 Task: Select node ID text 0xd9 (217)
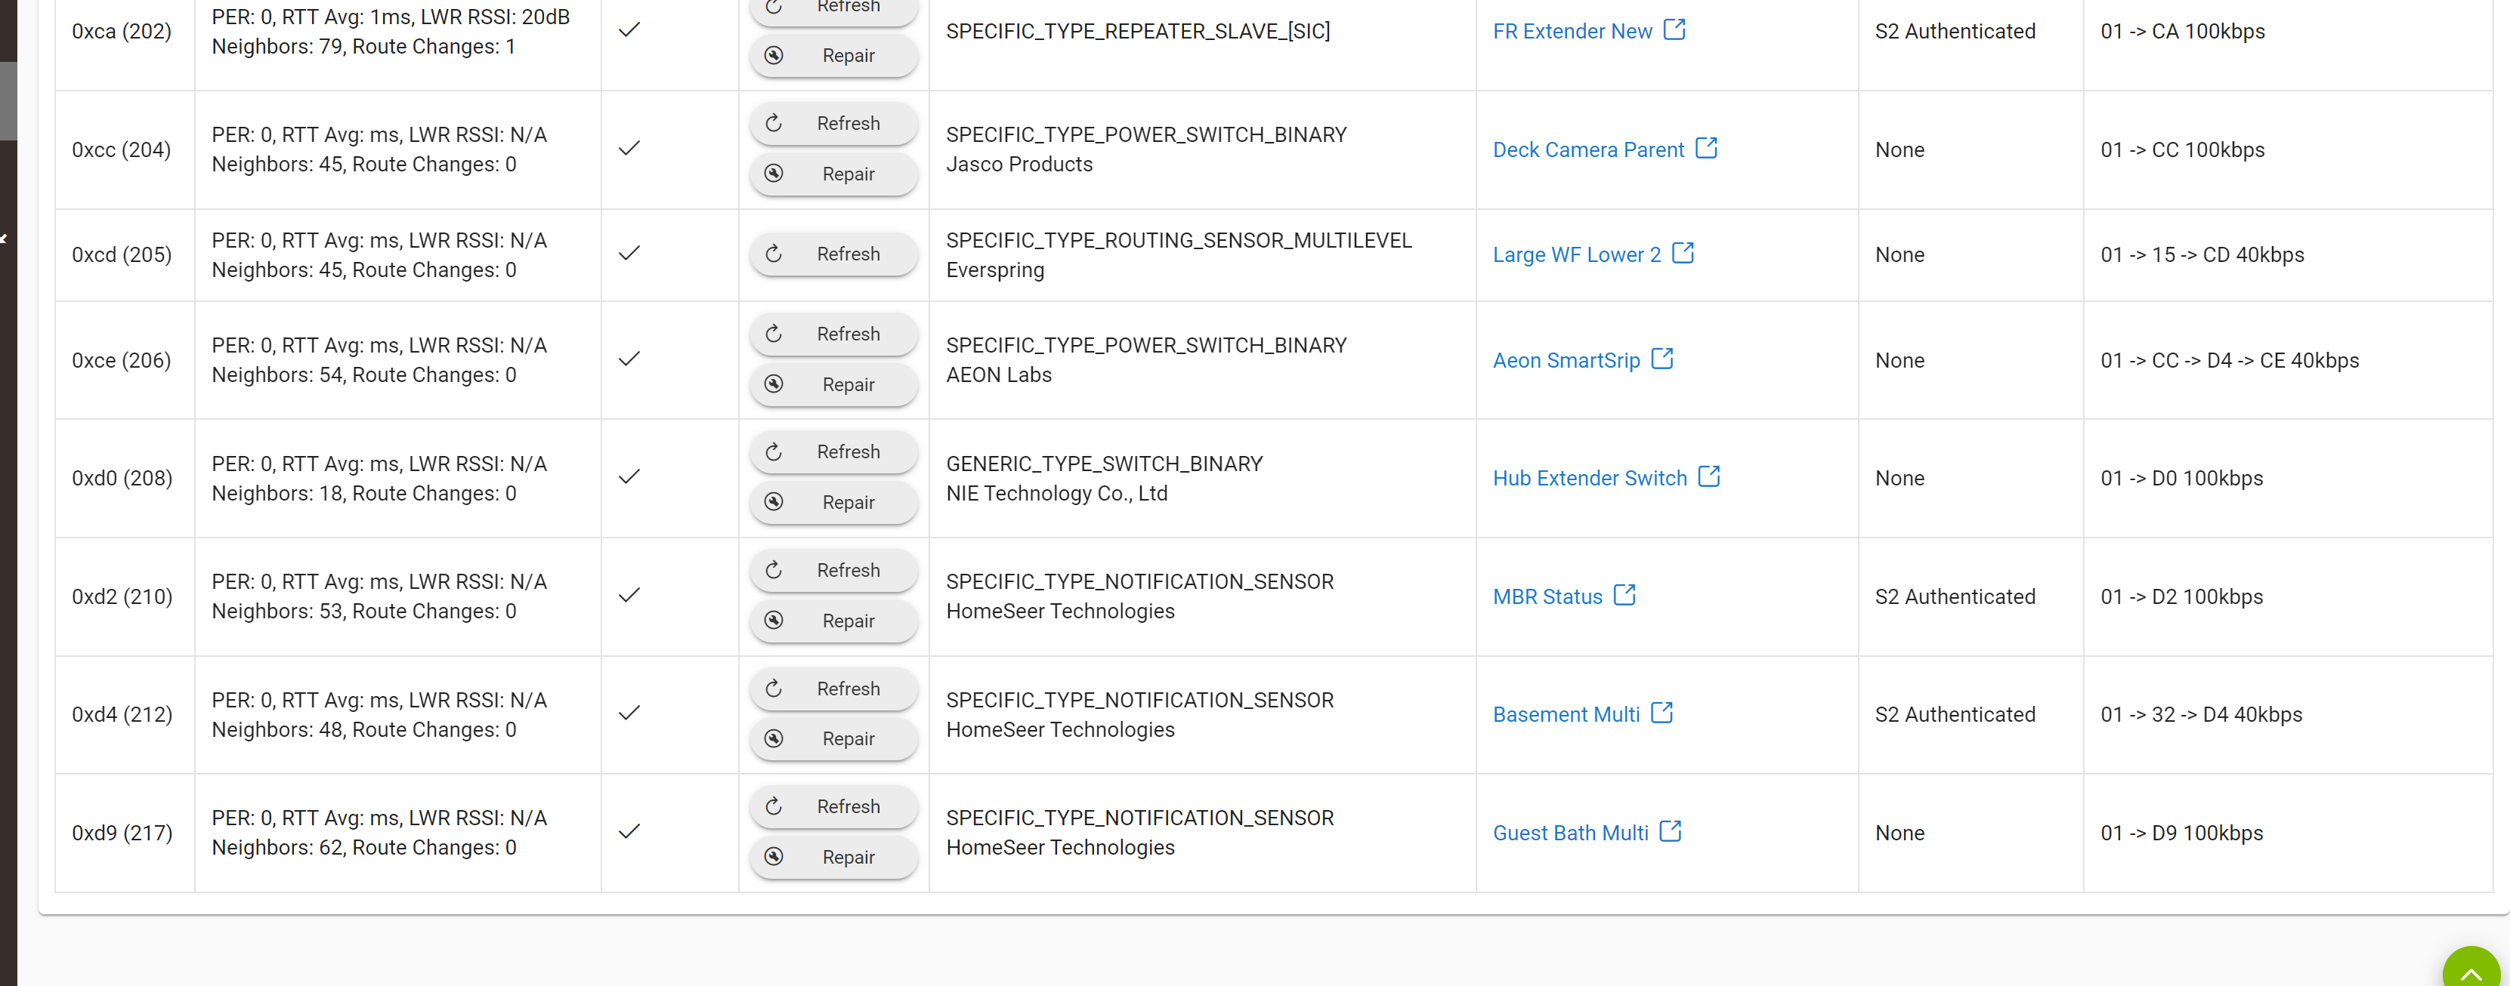click(x=122, y=833)
